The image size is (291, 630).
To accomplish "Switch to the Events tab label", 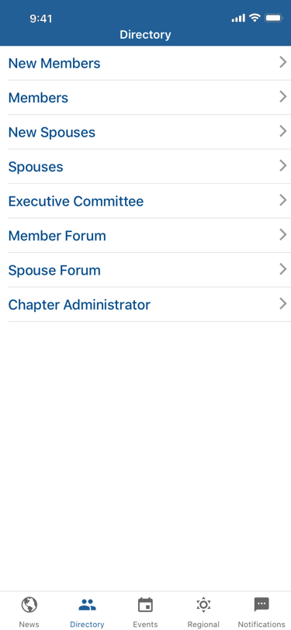I will 145,625.
